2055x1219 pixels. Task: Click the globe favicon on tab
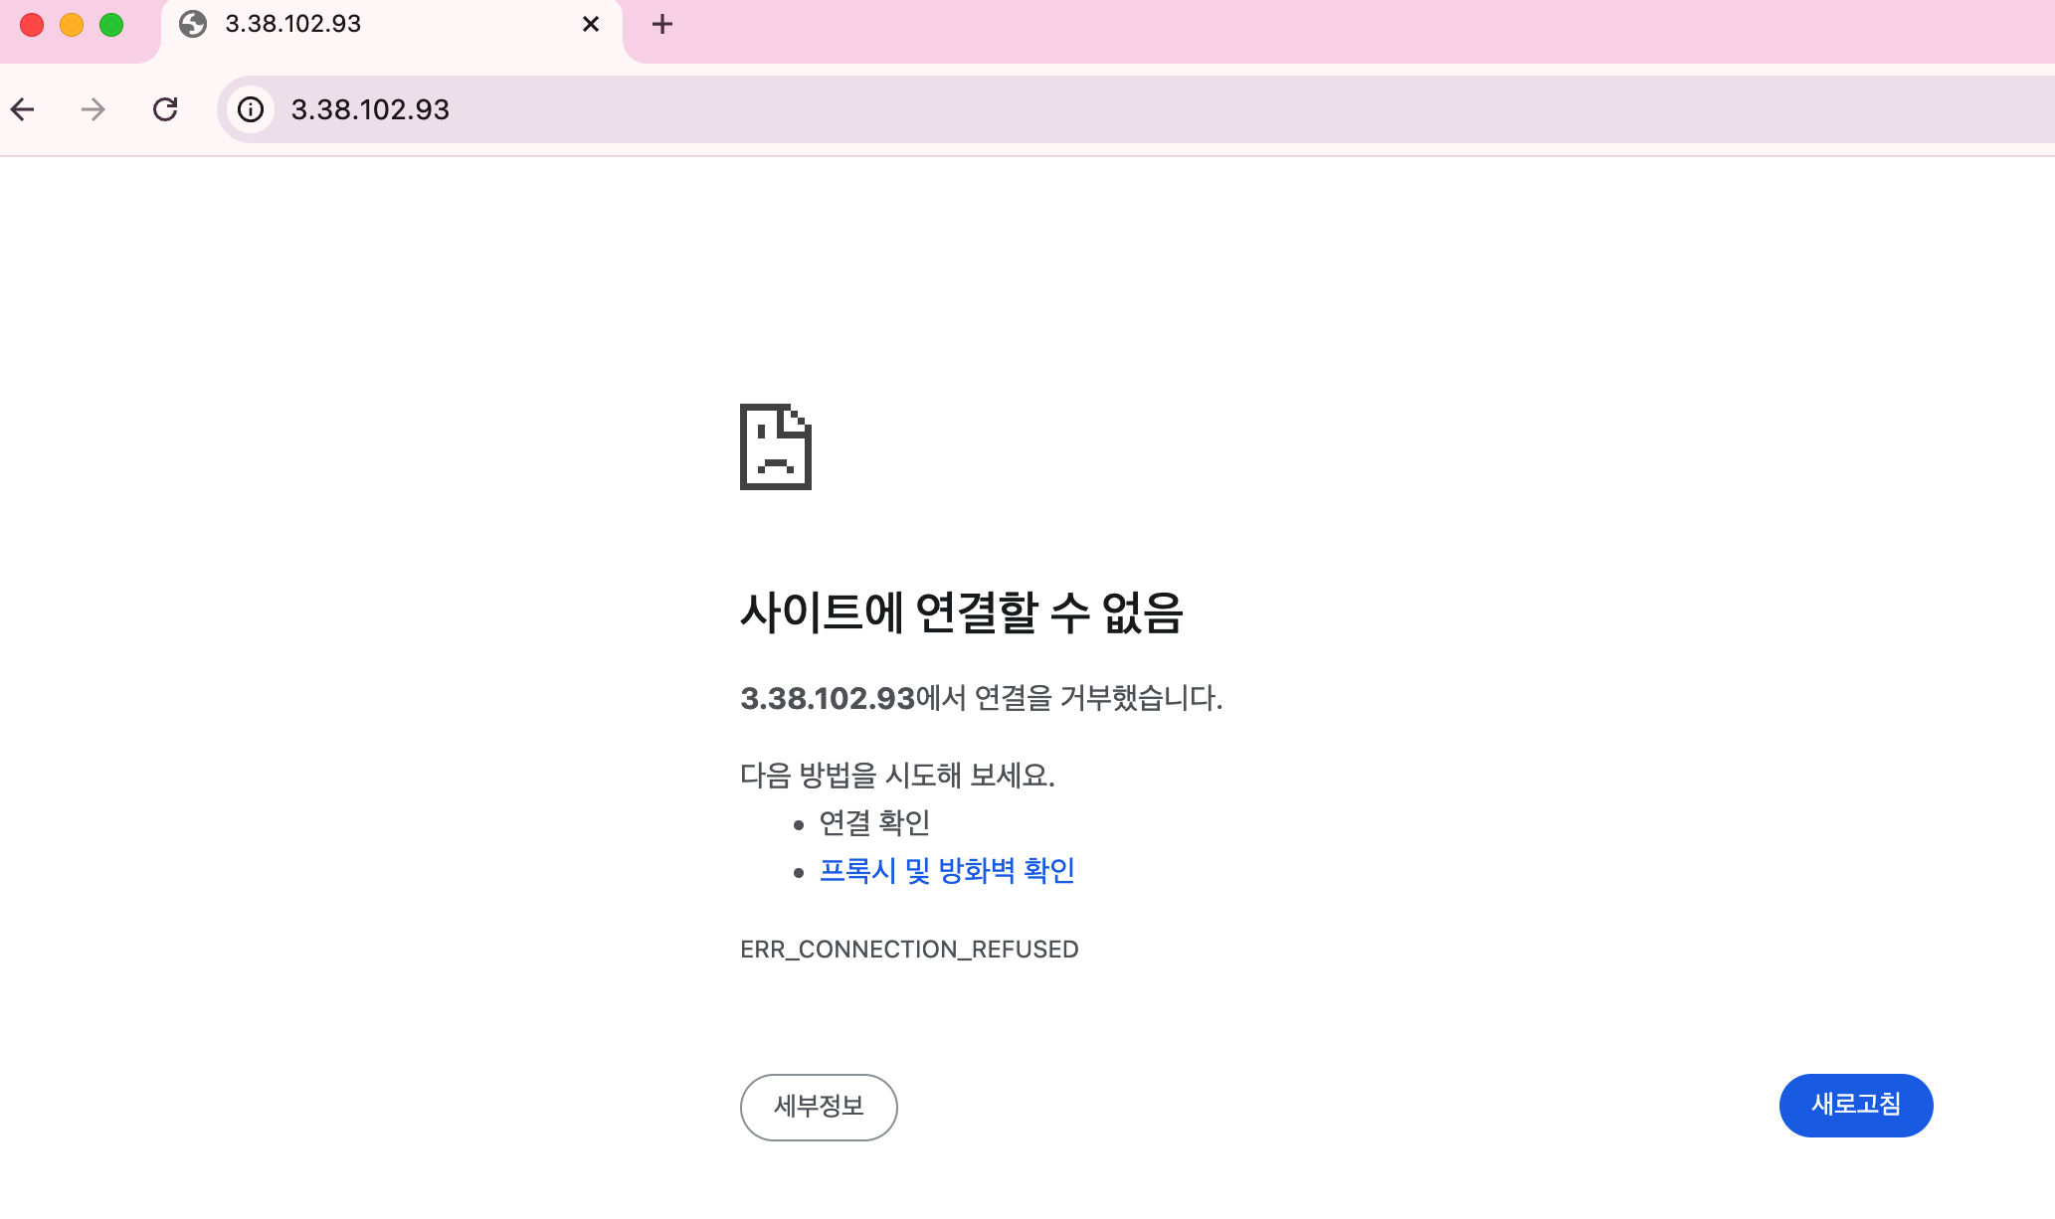point(193,24)
